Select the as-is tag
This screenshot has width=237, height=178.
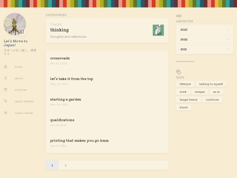(x=216, y=92)
